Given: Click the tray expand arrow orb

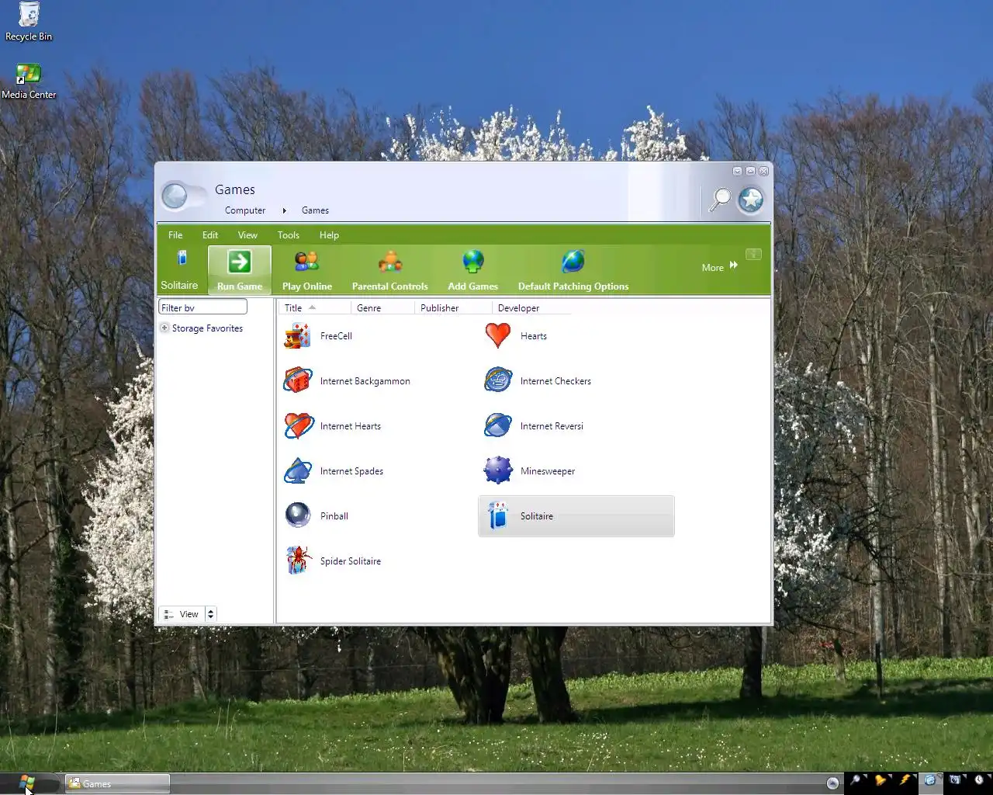Looking at the screenshot, I should (x=832, y=783).
